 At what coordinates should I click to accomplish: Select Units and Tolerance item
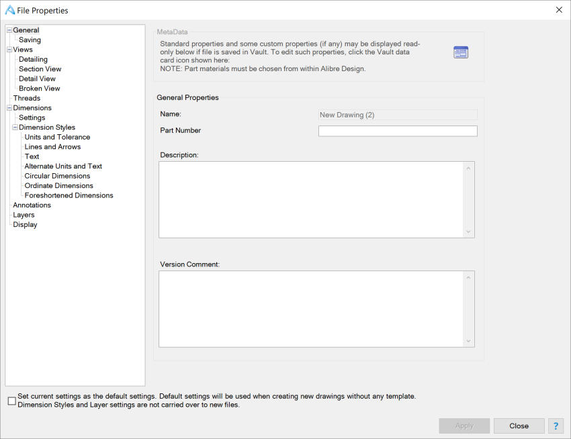(x=57, y=137)
